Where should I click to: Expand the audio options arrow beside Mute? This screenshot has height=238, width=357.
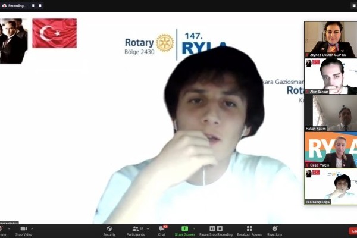[x=9, y=228]
